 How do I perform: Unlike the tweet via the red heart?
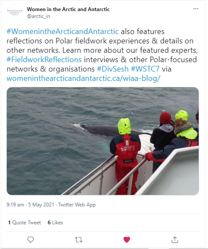(x=127, y=240)
